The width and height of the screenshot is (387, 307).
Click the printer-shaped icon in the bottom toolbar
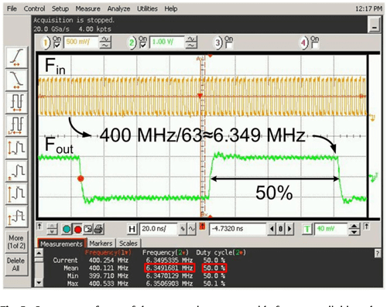(x=98, y=229)
